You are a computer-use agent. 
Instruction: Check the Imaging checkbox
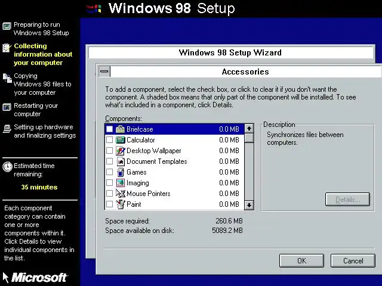tap(110, 183)
